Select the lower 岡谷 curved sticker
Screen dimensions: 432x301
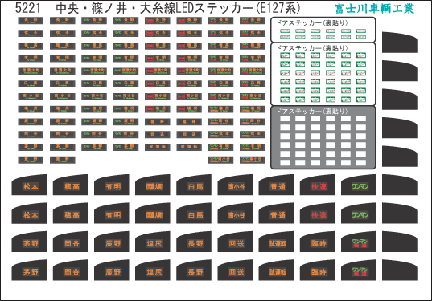coord(70,270)
